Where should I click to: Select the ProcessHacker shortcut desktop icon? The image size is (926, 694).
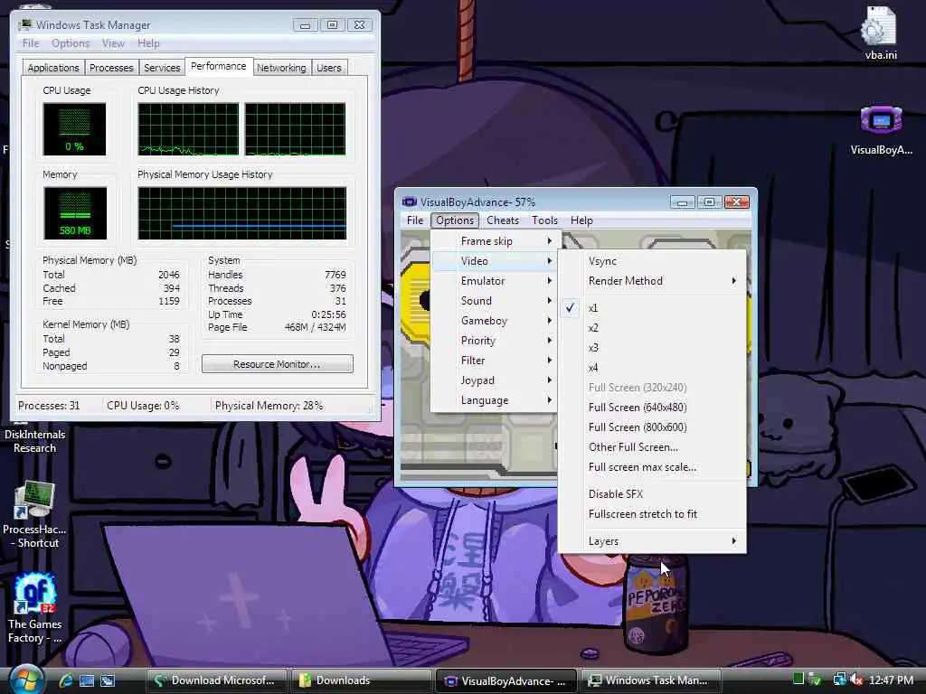(x=34, y=514)
